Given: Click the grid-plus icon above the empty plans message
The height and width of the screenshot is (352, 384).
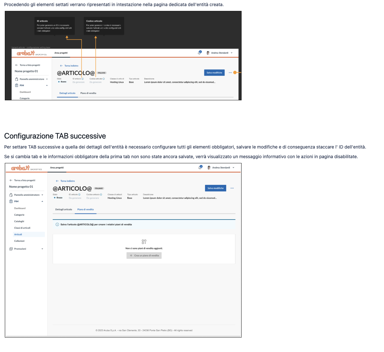Looking at the screenshot, I should pyautogui.click(x=144, y=241).
